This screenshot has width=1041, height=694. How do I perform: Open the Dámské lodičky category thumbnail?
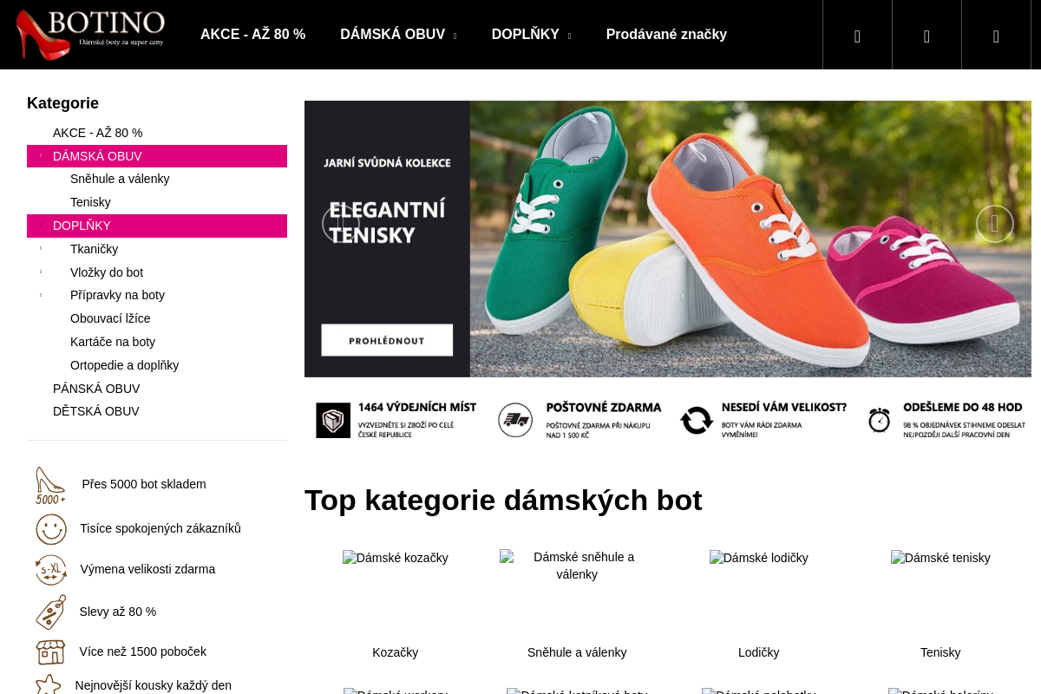pos(758,558)
